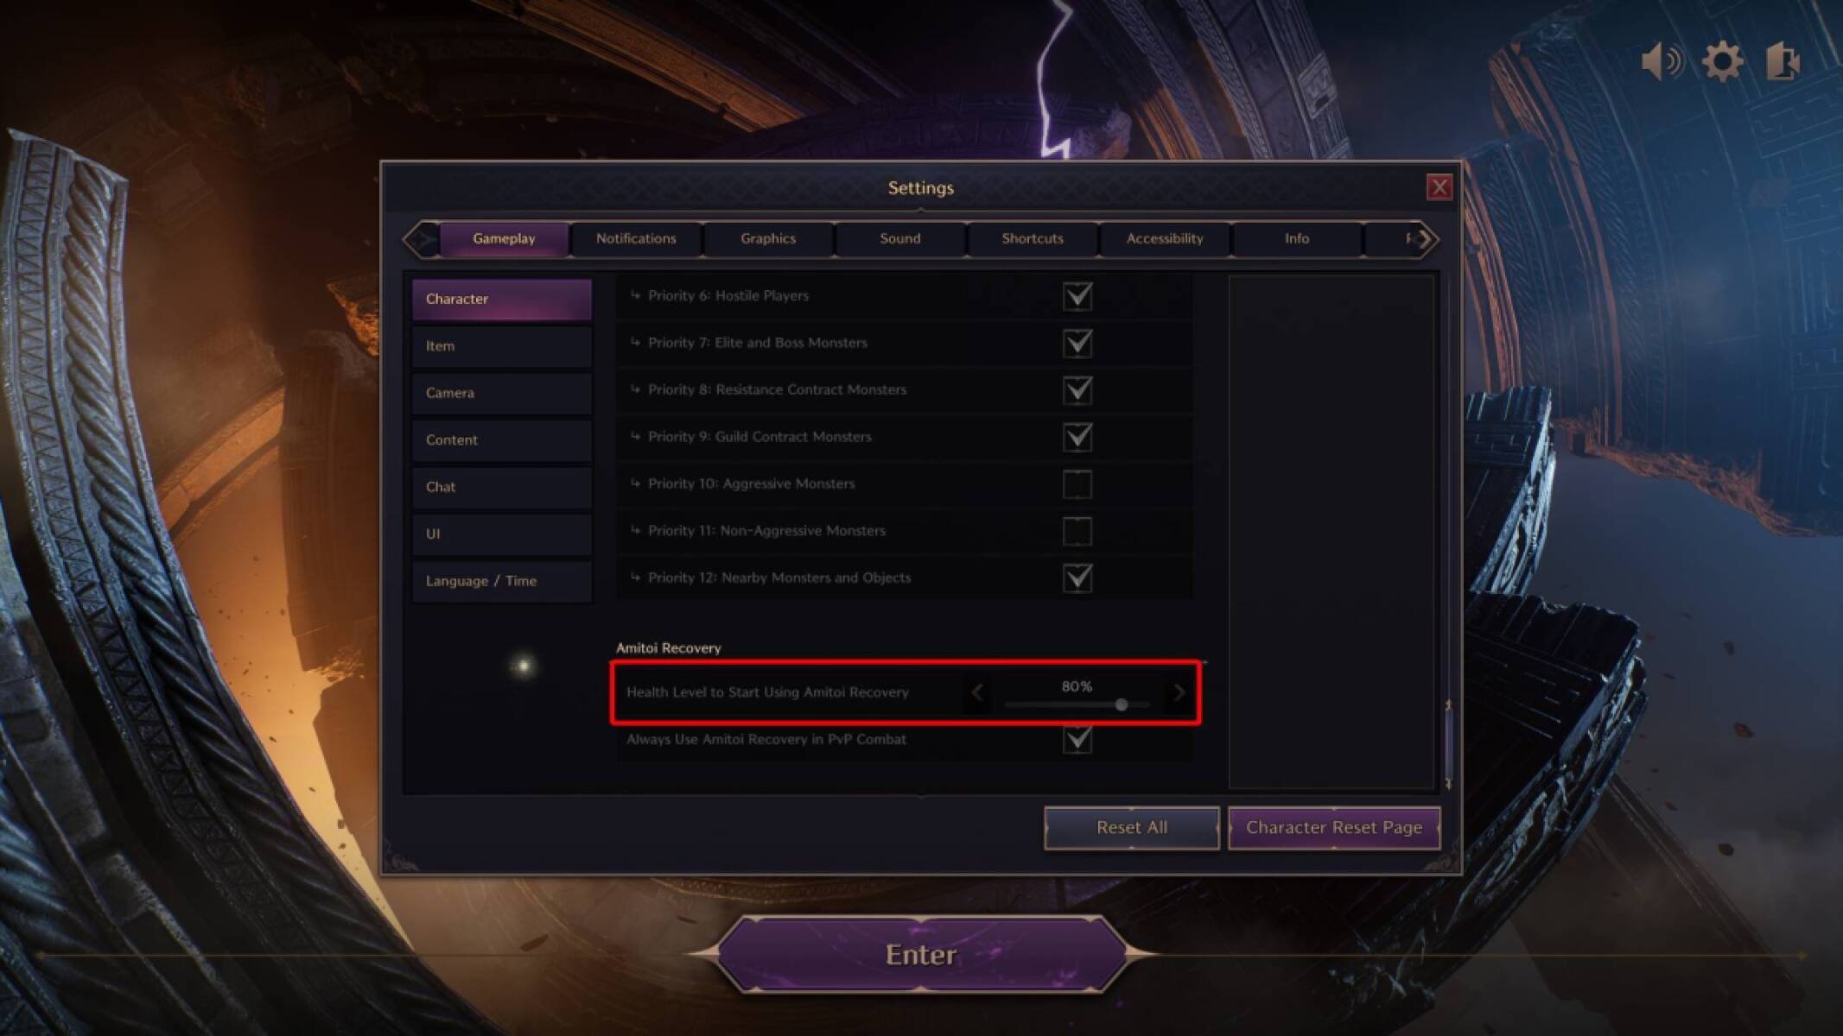Switch to the Graphics tab
The height and width of the screenshot is (1036, 1843).
click(767, 237)
